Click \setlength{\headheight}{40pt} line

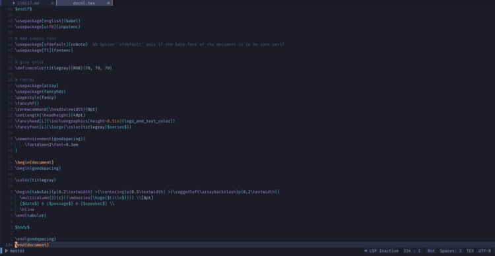point(50,115)
